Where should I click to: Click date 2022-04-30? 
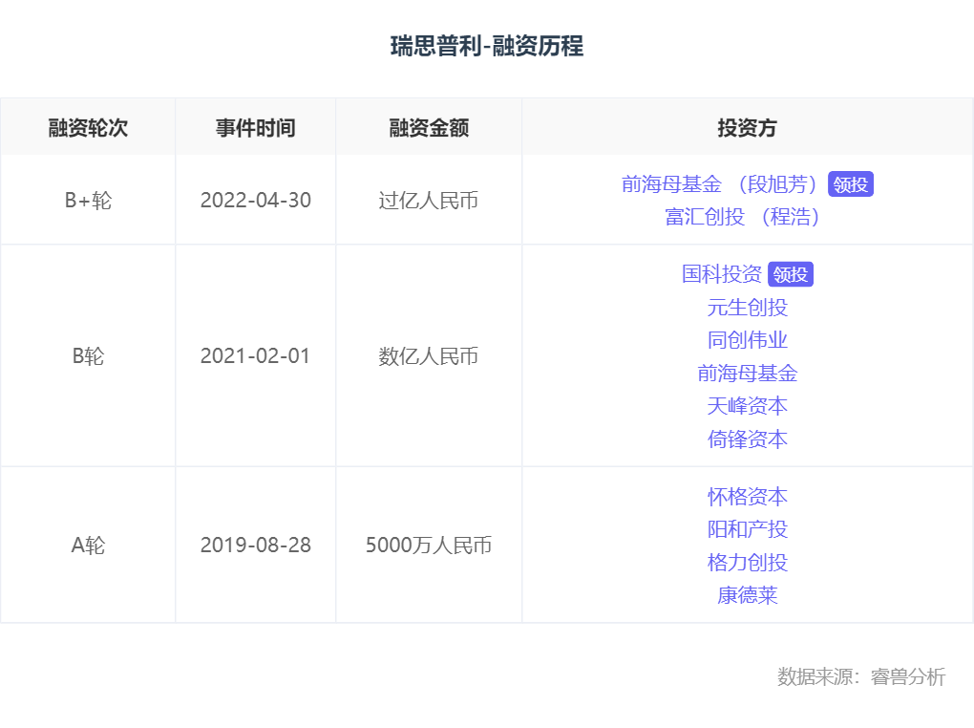click(255, 201)
